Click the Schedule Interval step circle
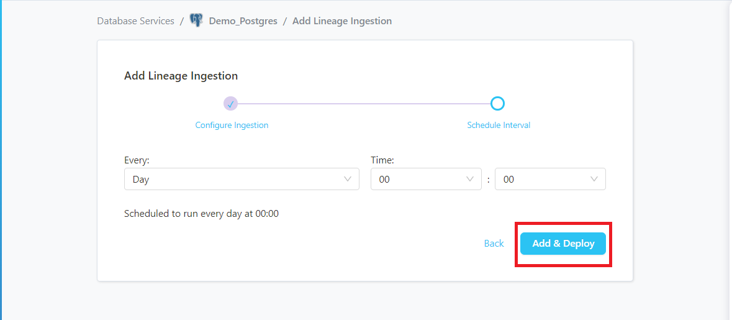Image resolution: width=732 pixels, height=320 pixels. coord(497,104)
